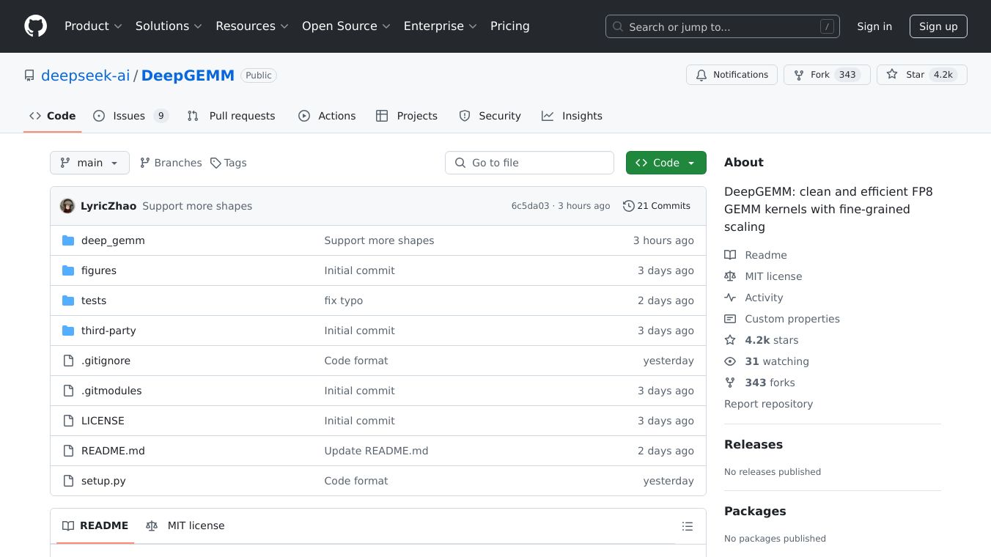Click the Report repository link
This screenshot has width=991, height=557.
(x=768, y=404)
